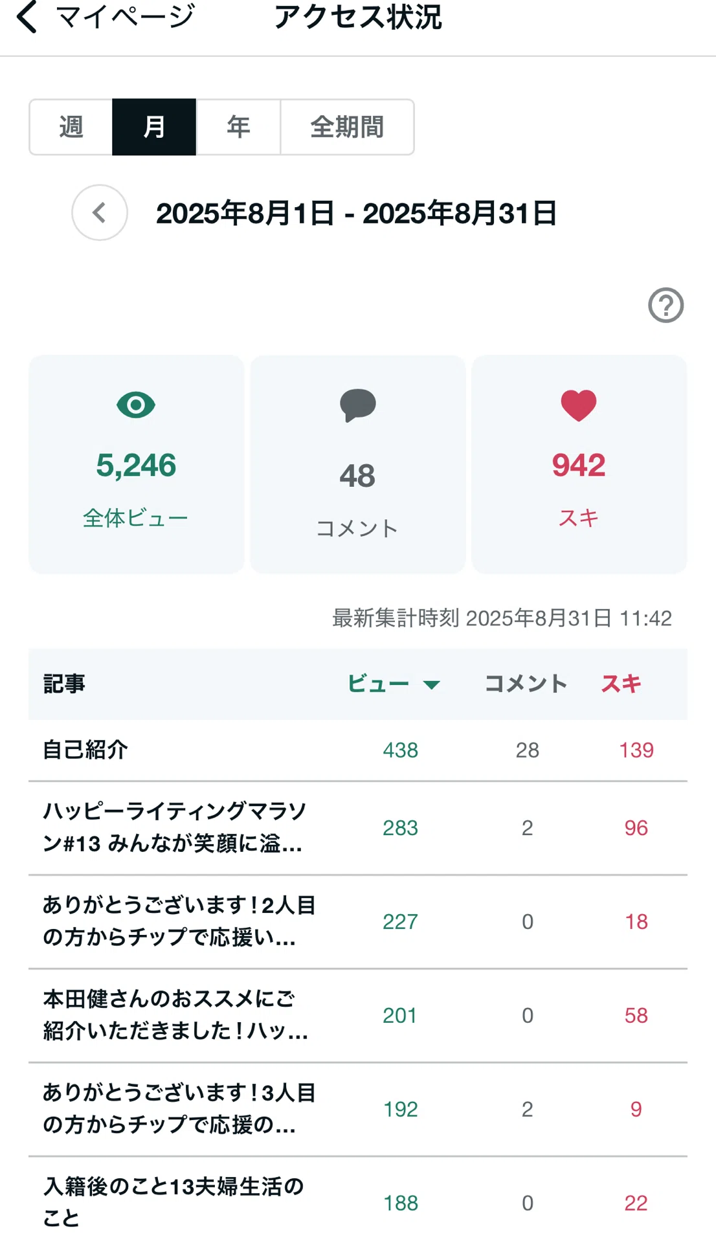Tap the 48 コメント stat card

tap(357, 464)
